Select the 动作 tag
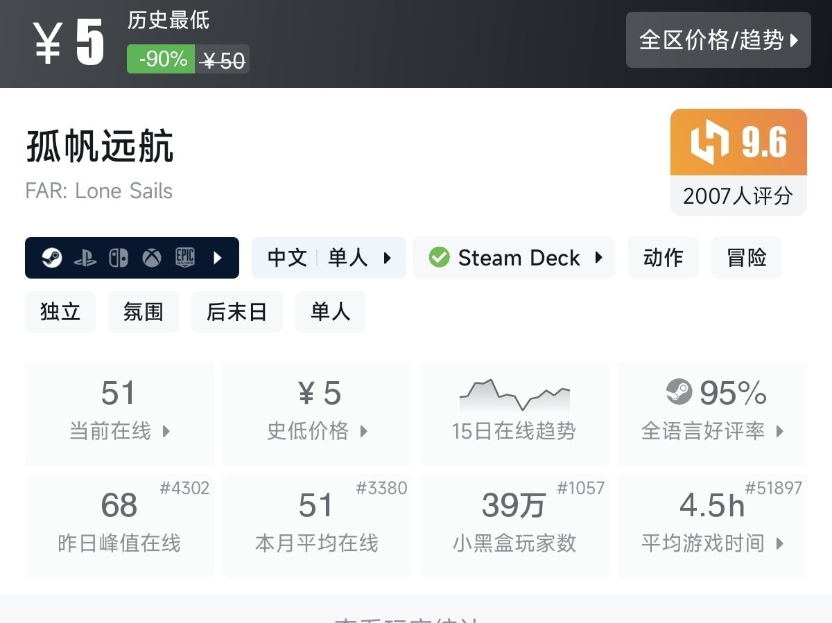The width and height of the screenshot is (832, 623). pyautogui.click(x=663, y=257)
